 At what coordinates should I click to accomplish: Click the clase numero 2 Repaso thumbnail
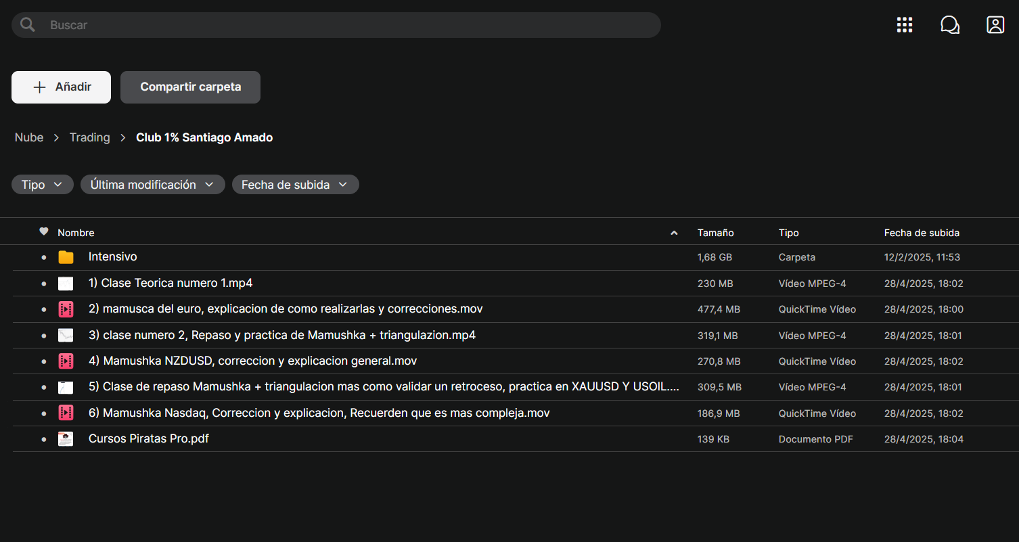pos(66,335)
